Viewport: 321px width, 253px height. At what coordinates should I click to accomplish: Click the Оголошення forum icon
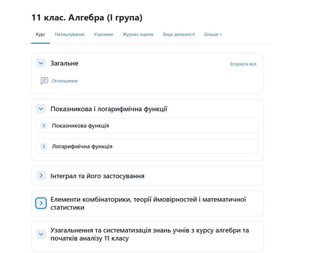pyautogui.click(x=45, y=81)
